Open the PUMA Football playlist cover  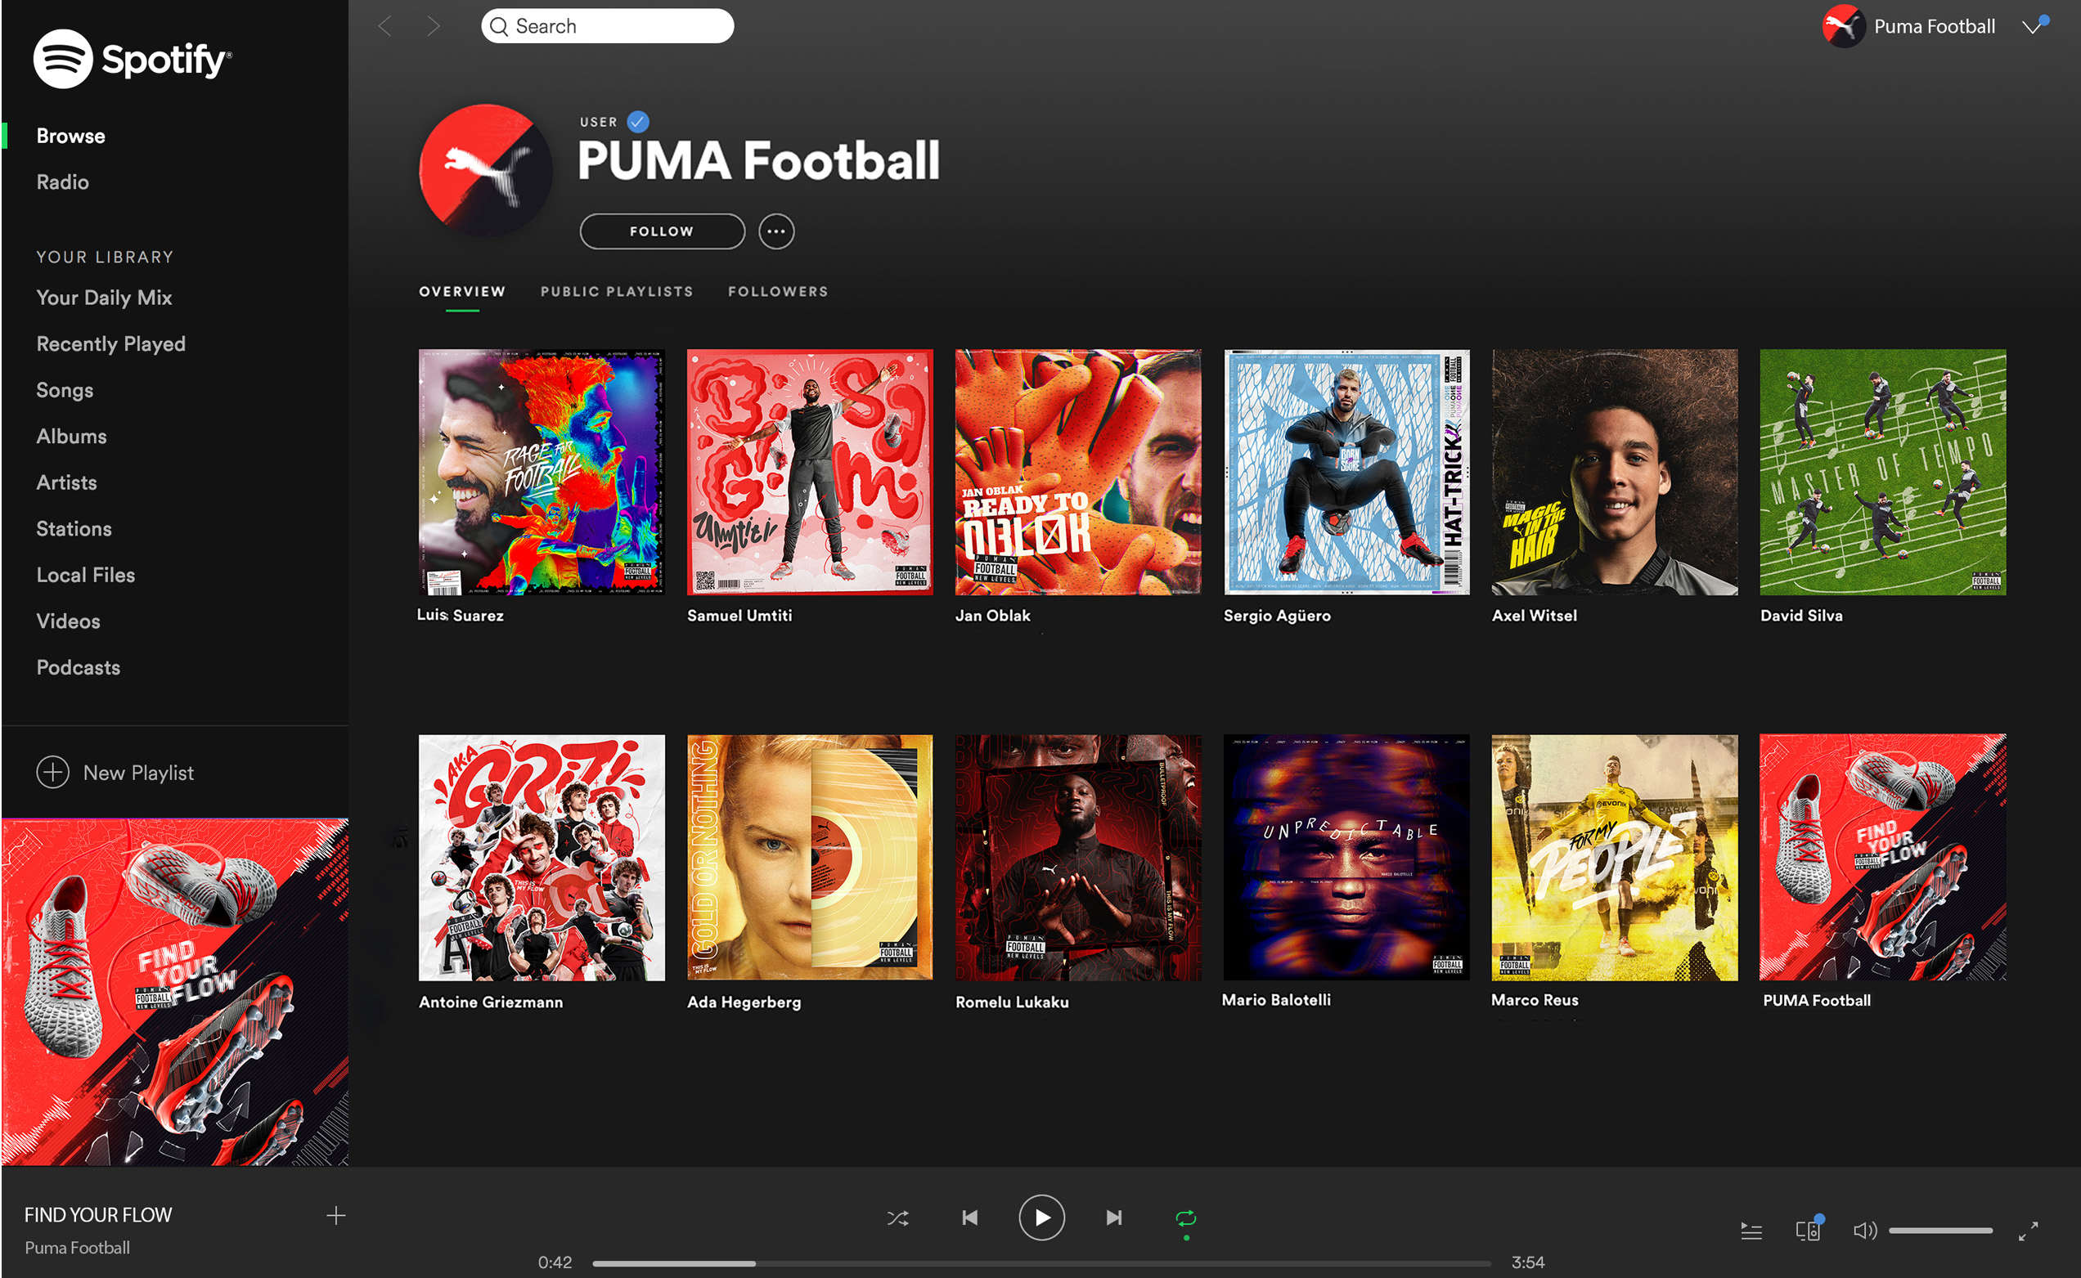(x=1882, y=857)
